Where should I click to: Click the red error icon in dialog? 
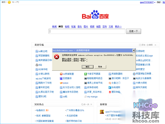(x=57, y=57)
